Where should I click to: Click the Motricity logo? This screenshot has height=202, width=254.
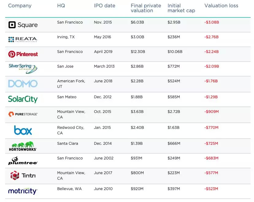tap(23, 191)
